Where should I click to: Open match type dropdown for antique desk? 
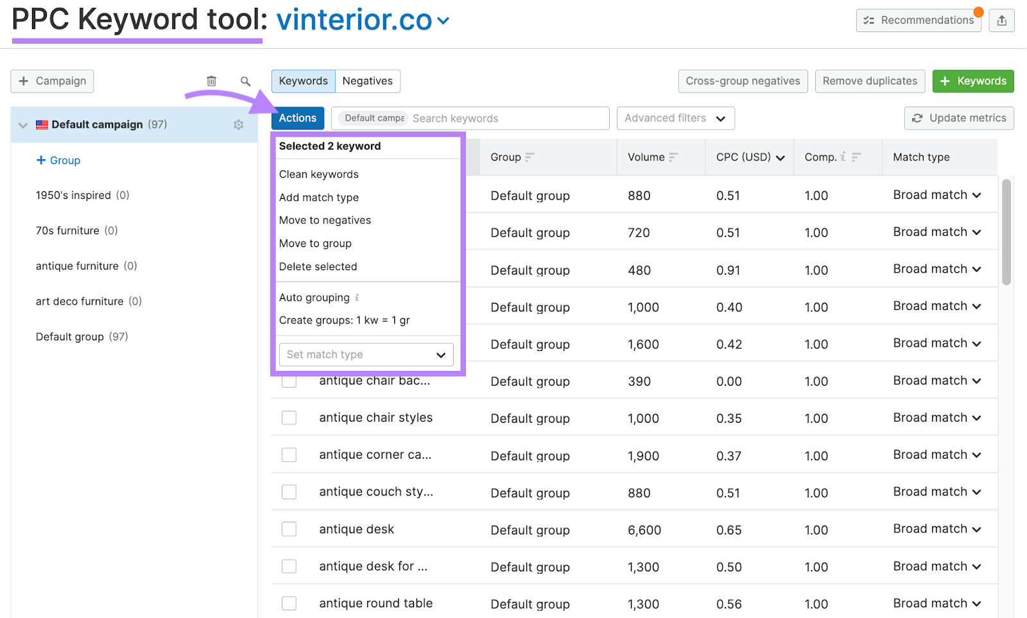click(937, 529)
